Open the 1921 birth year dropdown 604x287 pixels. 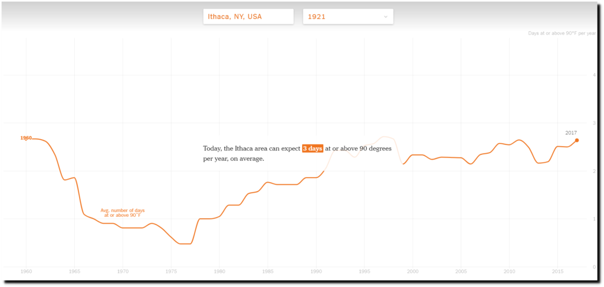point(348,17)
